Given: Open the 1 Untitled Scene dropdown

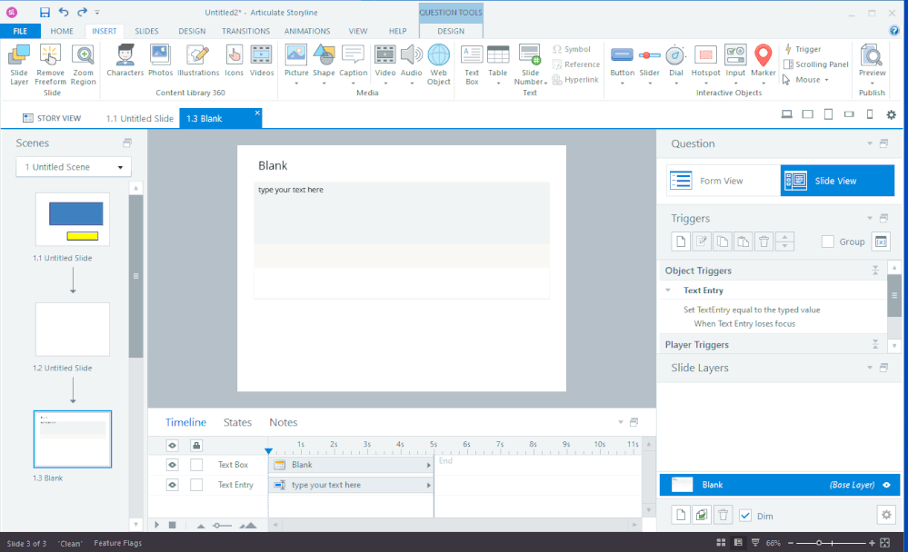Looking at the screenshot, I should pos(74,167).
